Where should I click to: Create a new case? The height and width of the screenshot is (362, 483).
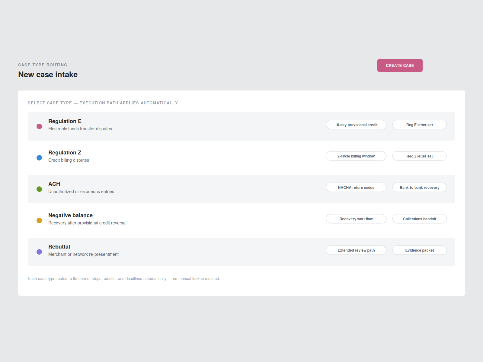[x=400, y=65]
